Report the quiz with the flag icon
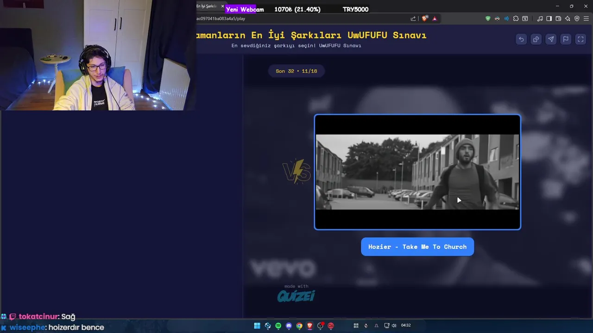The image size is (593, 333). pyautogui.click(x=566, y=39)
